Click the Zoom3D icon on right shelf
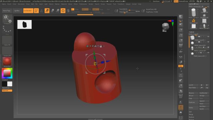 181,86
